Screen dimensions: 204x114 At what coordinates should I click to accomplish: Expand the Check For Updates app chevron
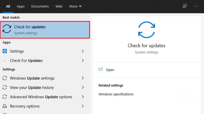tap(83, 60)
